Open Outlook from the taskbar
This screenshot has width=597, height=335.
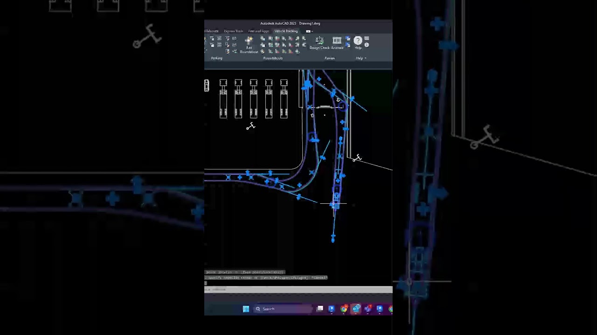(356, 309)
